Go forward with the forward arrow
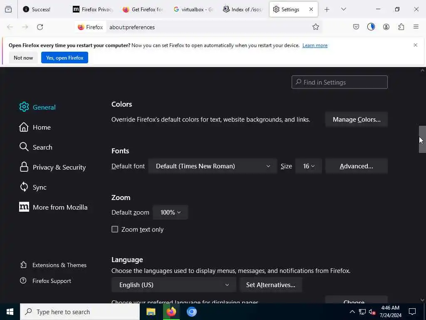Viewport: 426px width, 320px height. tap(25, 27)
